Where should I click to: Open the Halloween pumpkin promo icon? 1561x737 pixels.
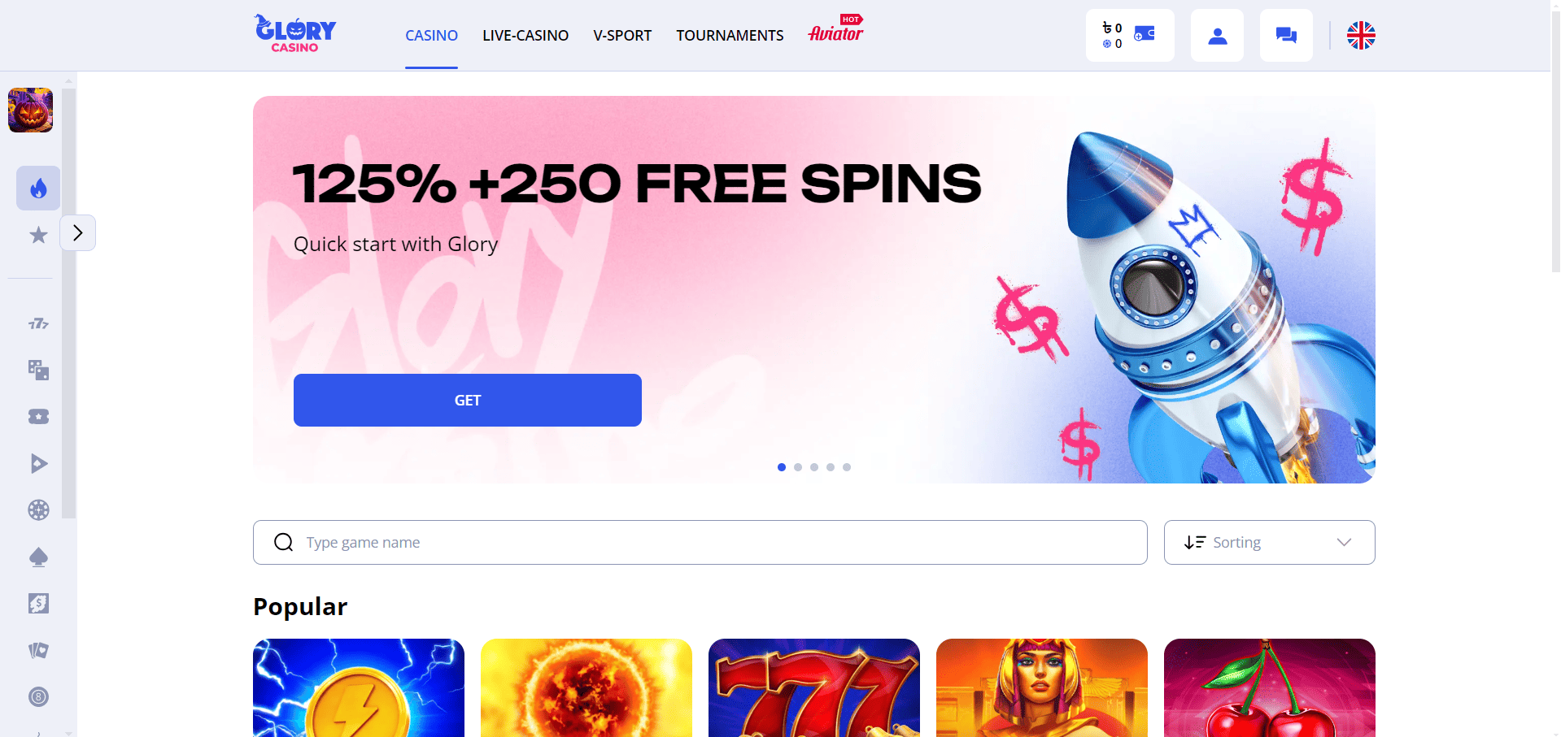pyautogui.click(x=30, y=110)
